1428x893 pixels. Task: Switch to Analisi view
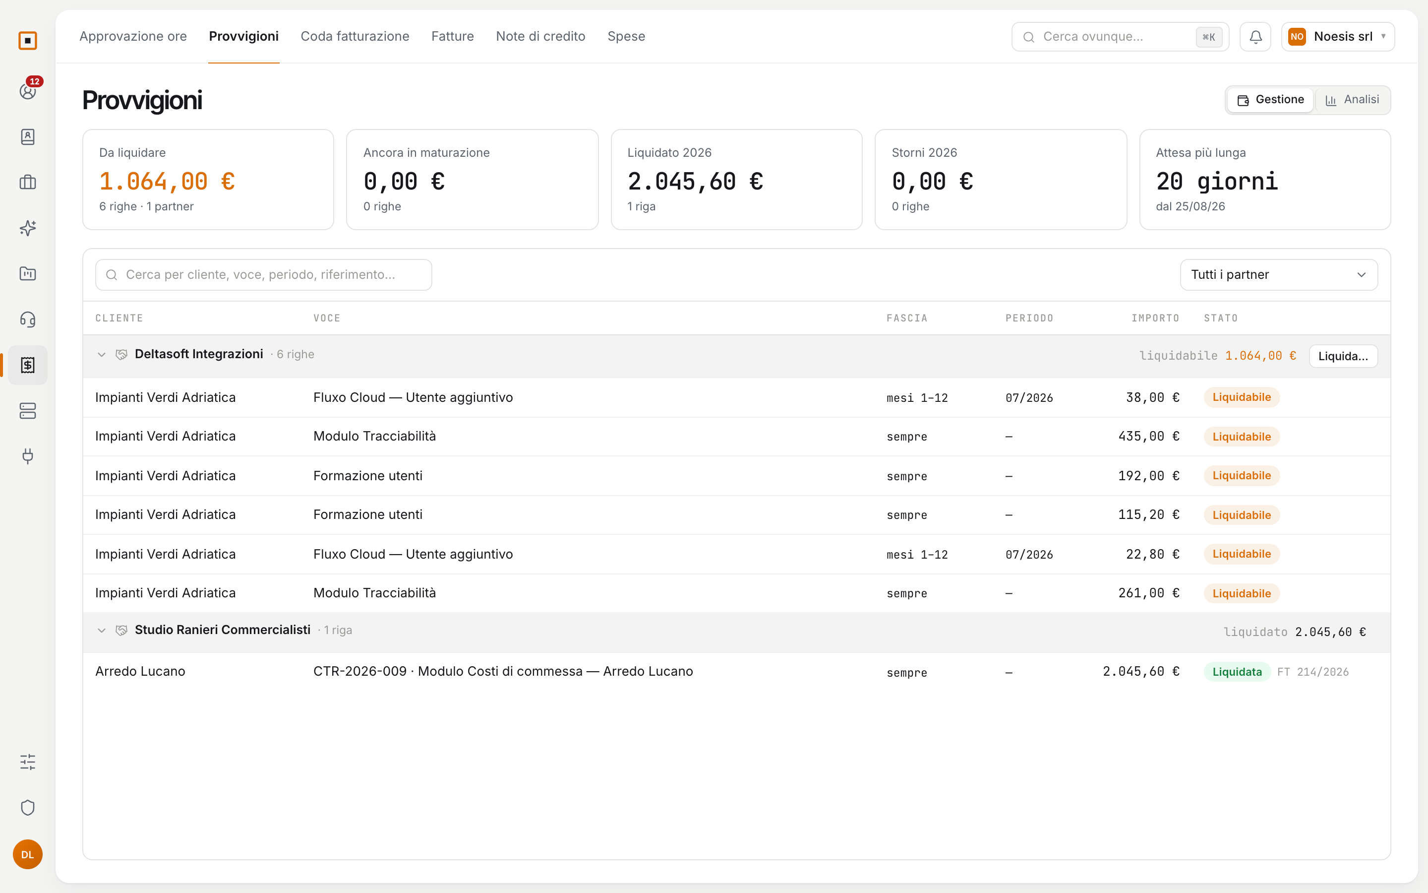point(1352,100)
